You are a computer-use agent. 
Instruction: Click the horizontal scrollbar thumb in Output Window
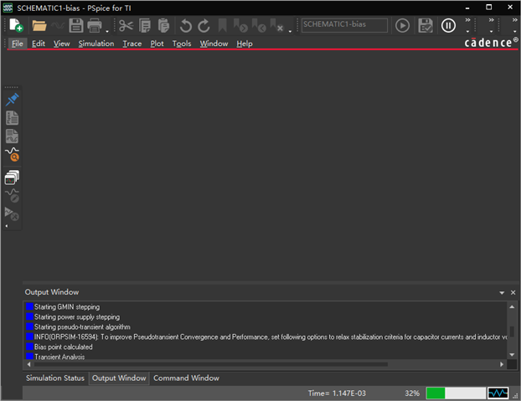211,364
